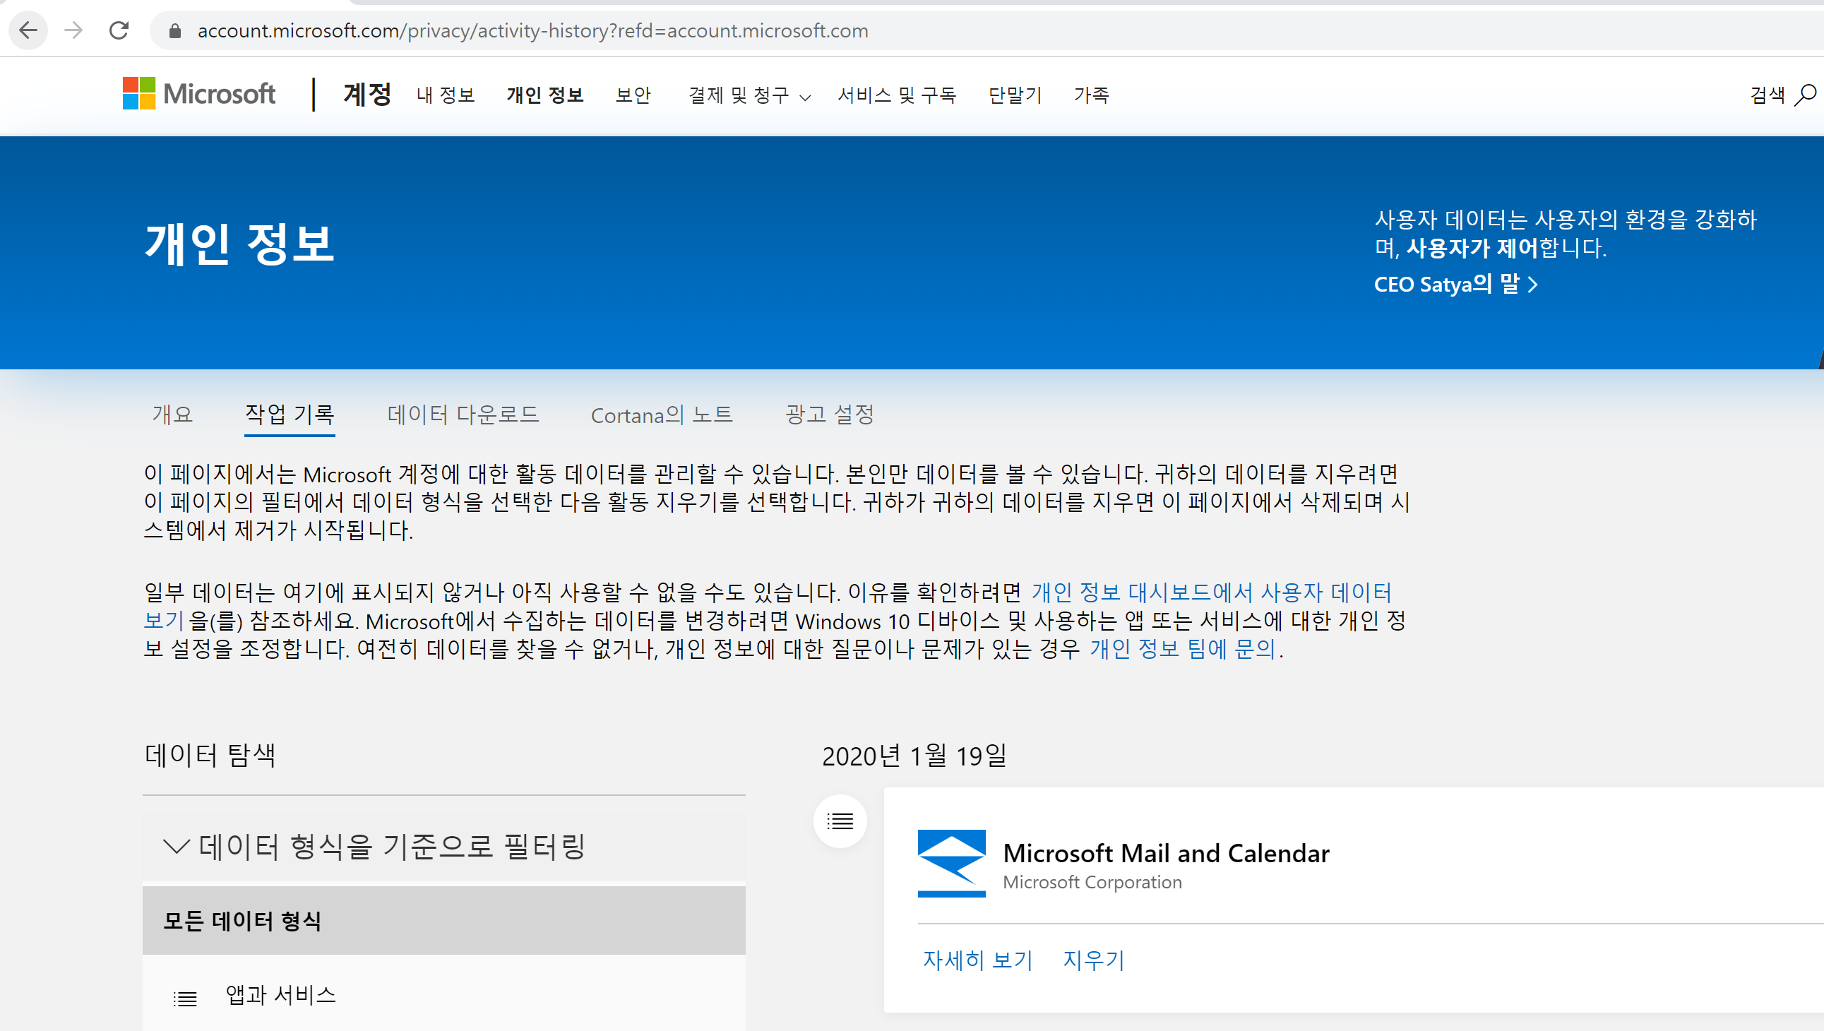Select the 앱과 서비스 filter option
This screenshot has height=1031, width=1824.
click(280, 995)
